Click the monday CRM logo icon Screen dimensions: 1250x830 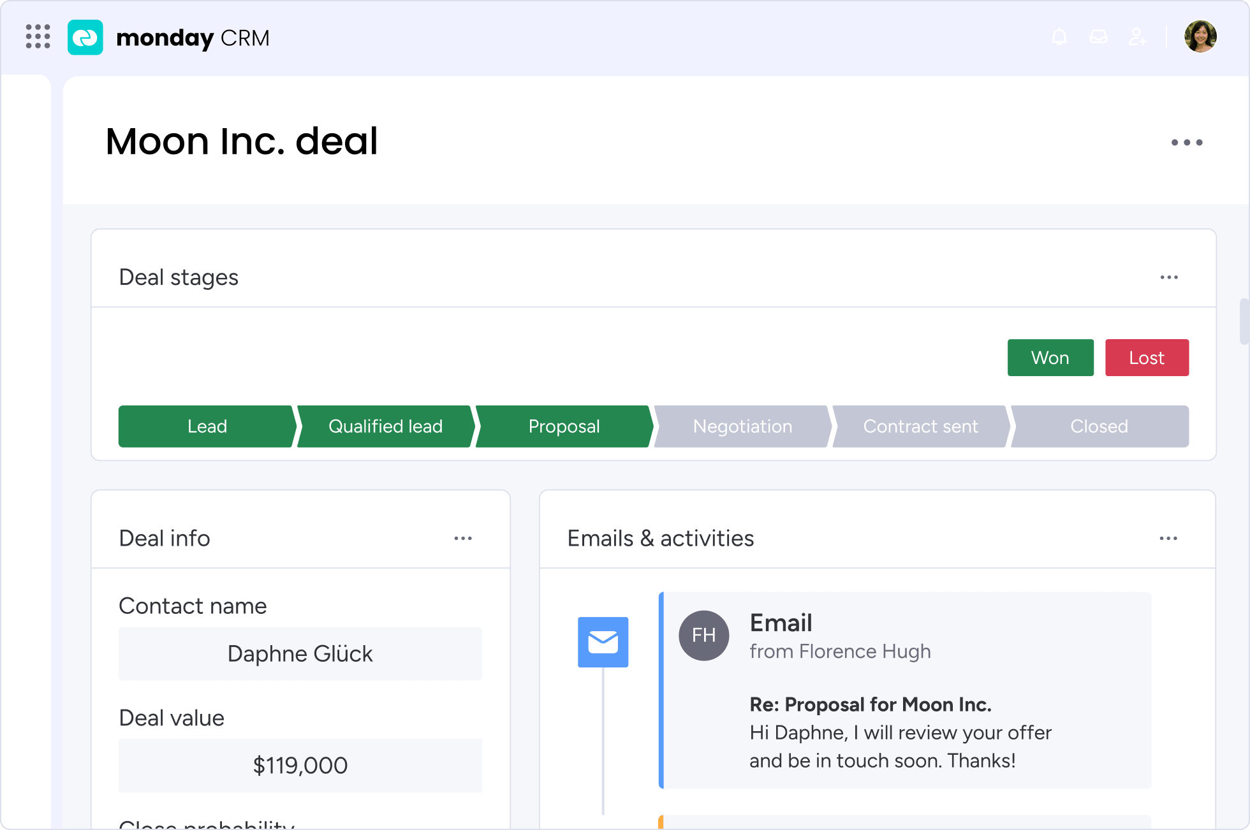click(85, 38)
